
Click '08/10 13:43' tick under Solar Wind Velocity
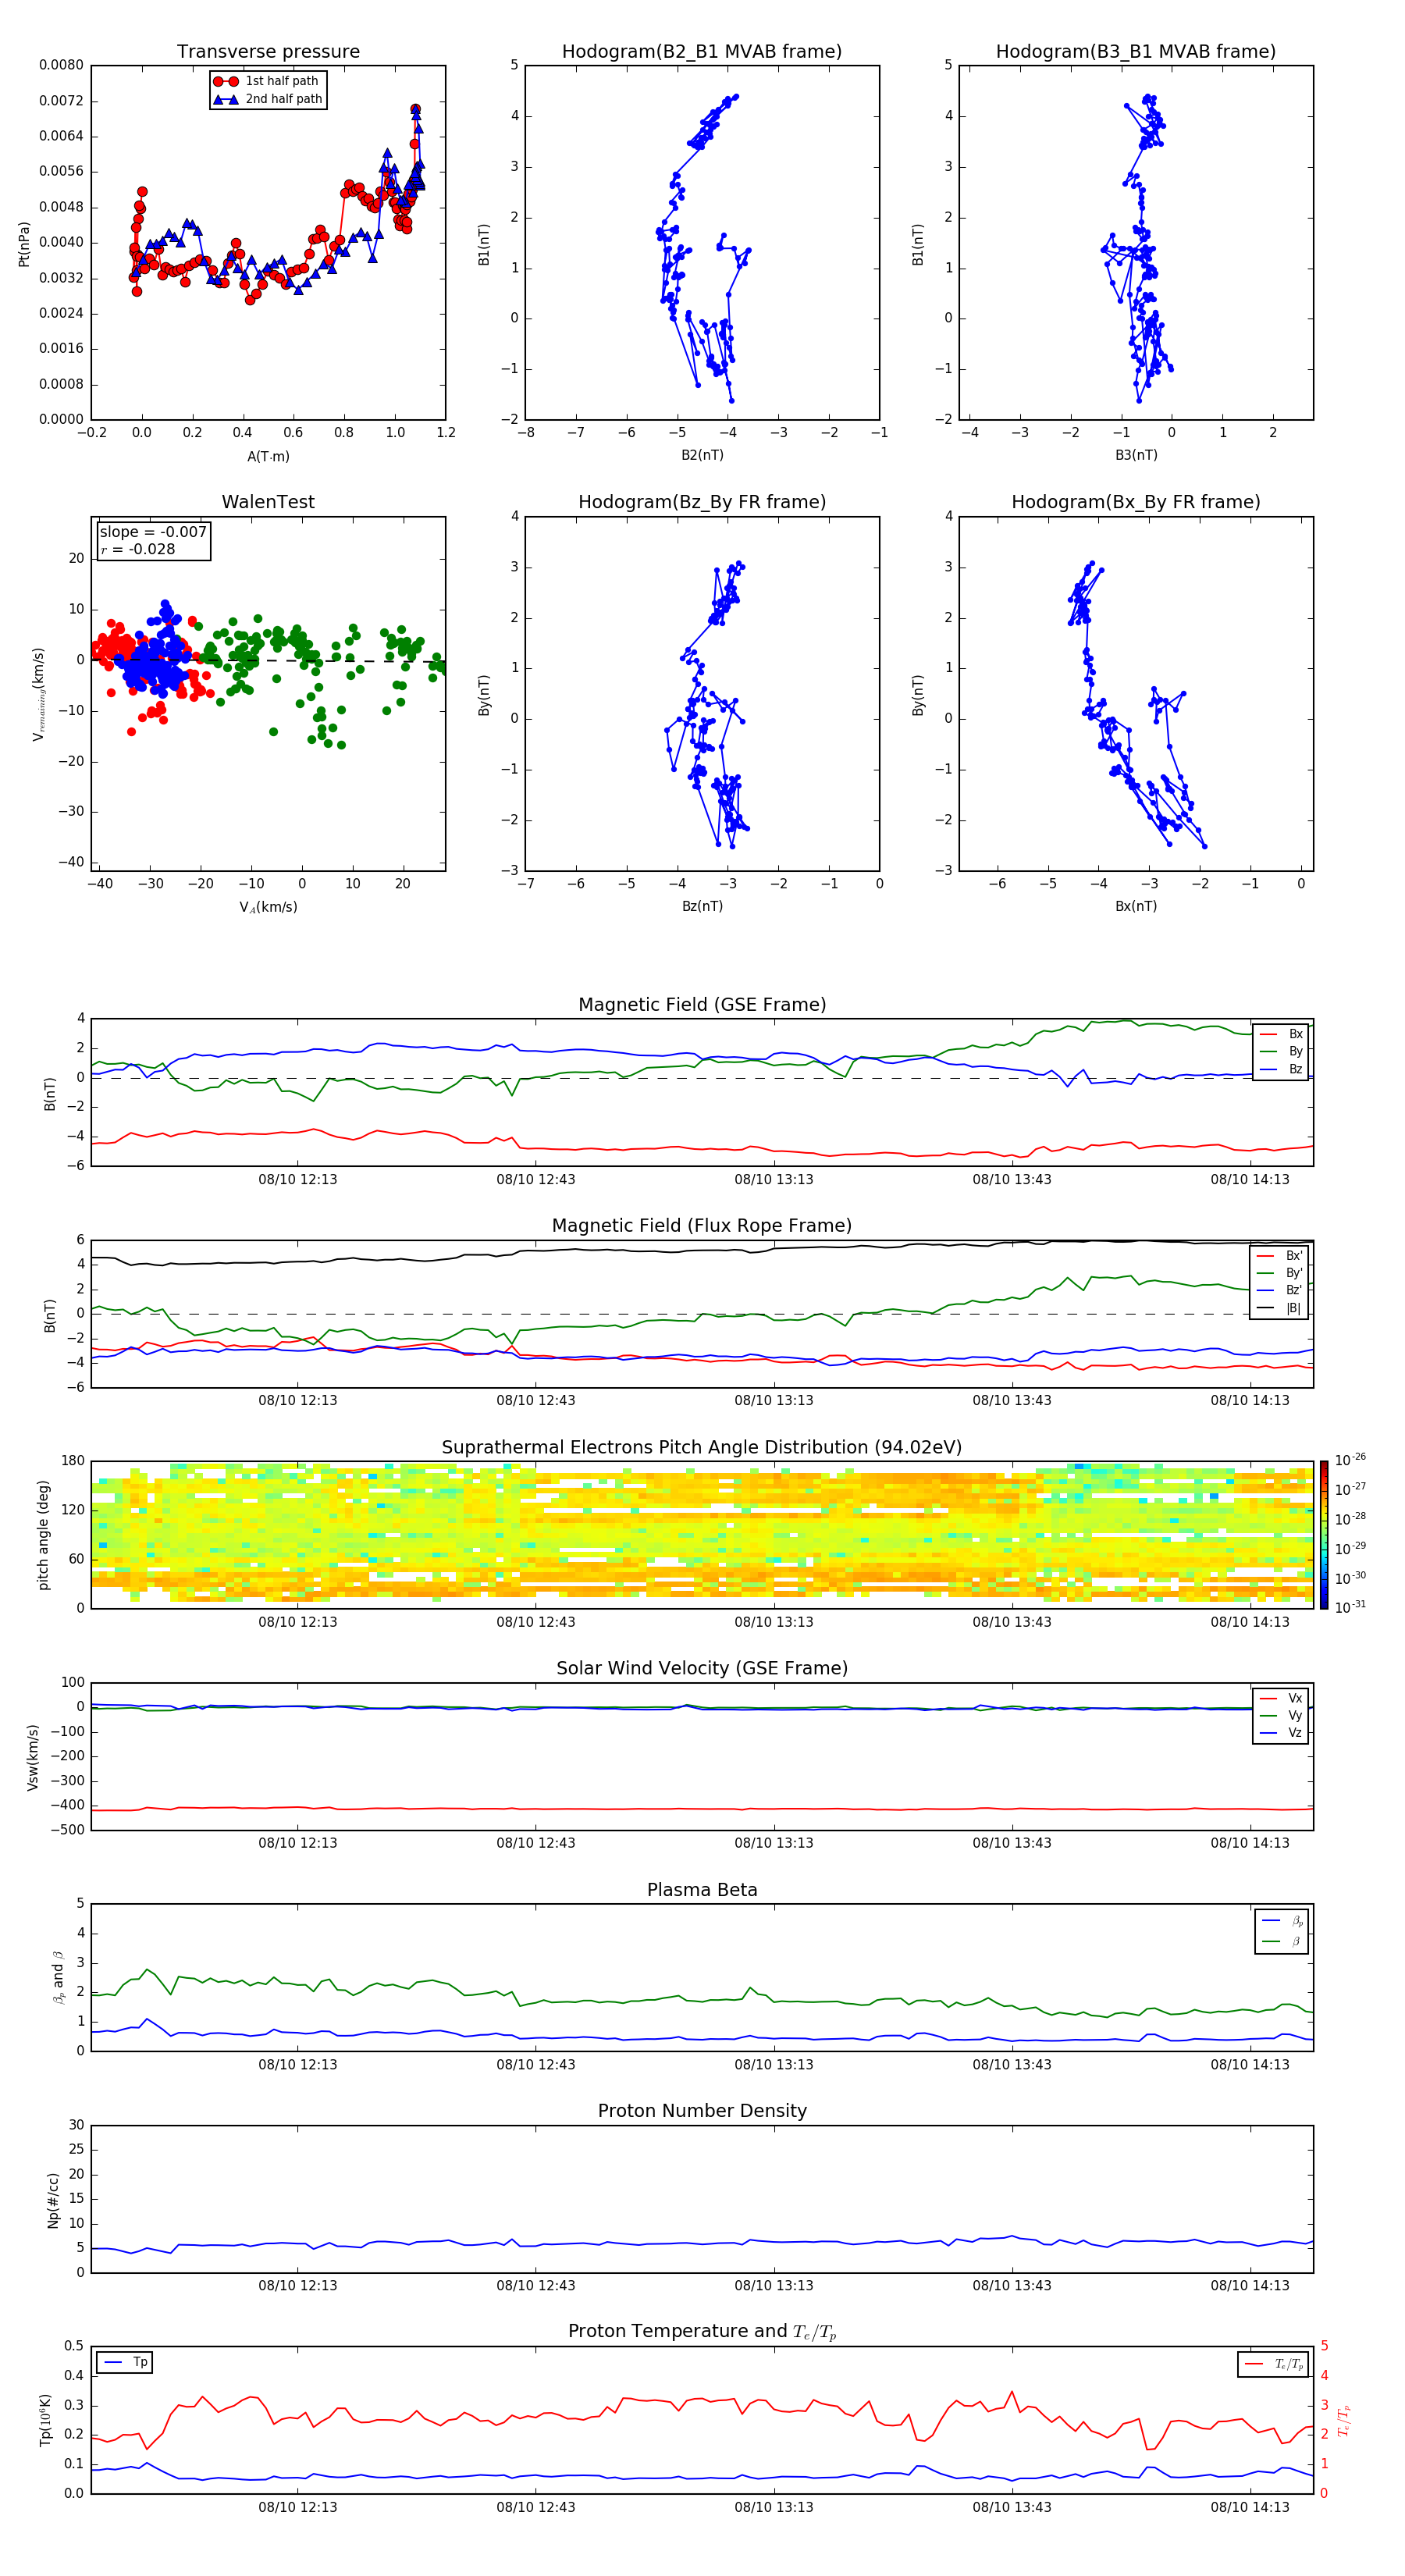[x=1012, y=1843]
